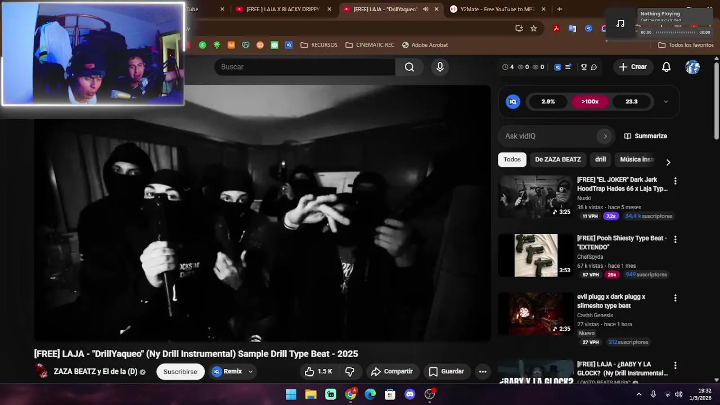
Task: Click the Ask vidIQ input field
Action: [x=548, y=136]
